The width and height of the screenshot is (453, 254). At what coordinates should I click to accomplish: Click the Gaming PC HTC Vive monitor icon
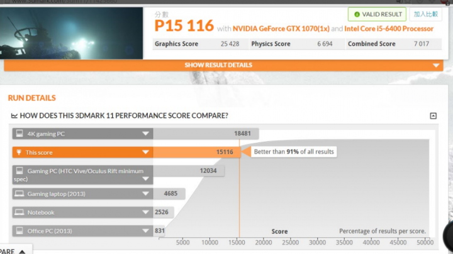click(20, 171)
